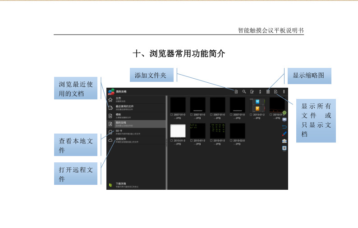
Task: Select the floating pen annotation icon
Action: (285, 134)
